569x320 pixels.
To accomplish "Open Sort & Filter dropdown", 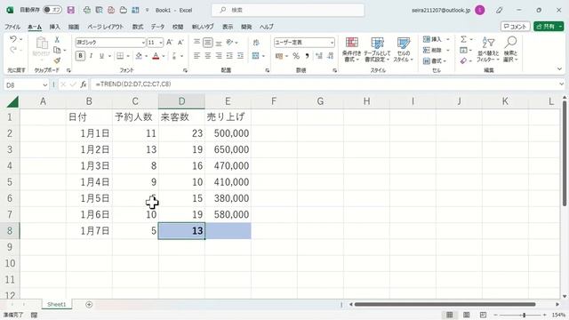I will [488, 50].
